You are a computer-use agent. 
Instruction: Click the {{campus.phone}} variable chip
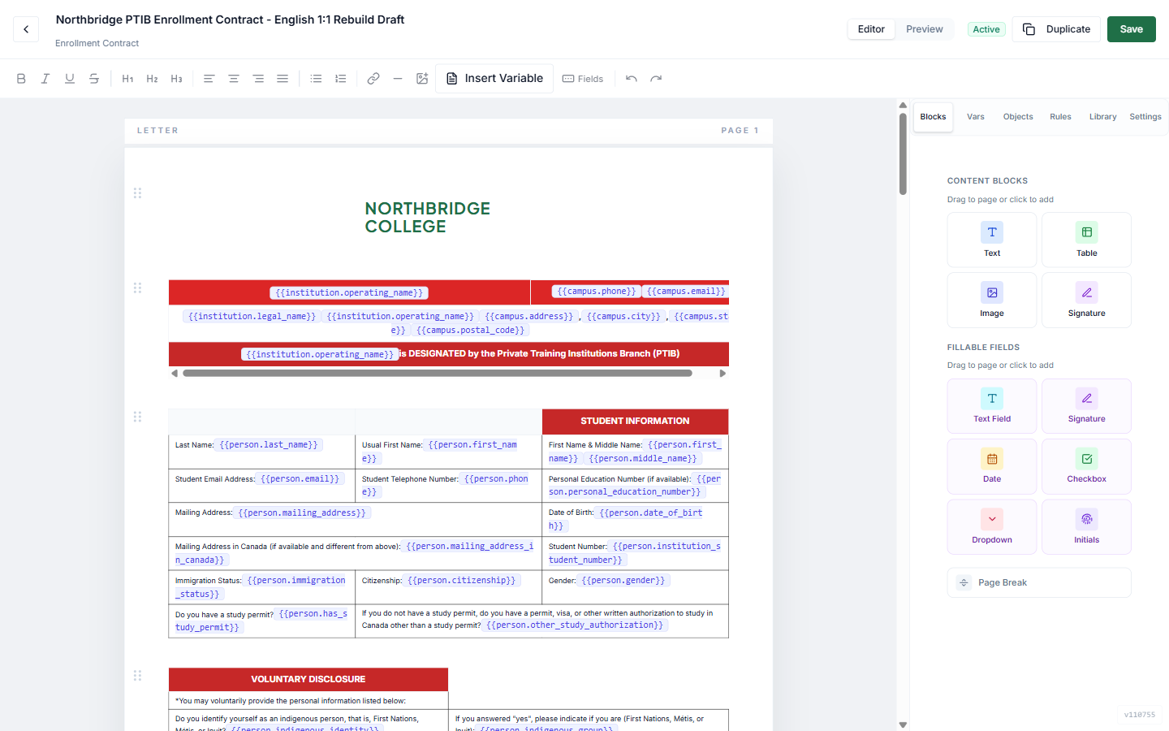(597, 292)
